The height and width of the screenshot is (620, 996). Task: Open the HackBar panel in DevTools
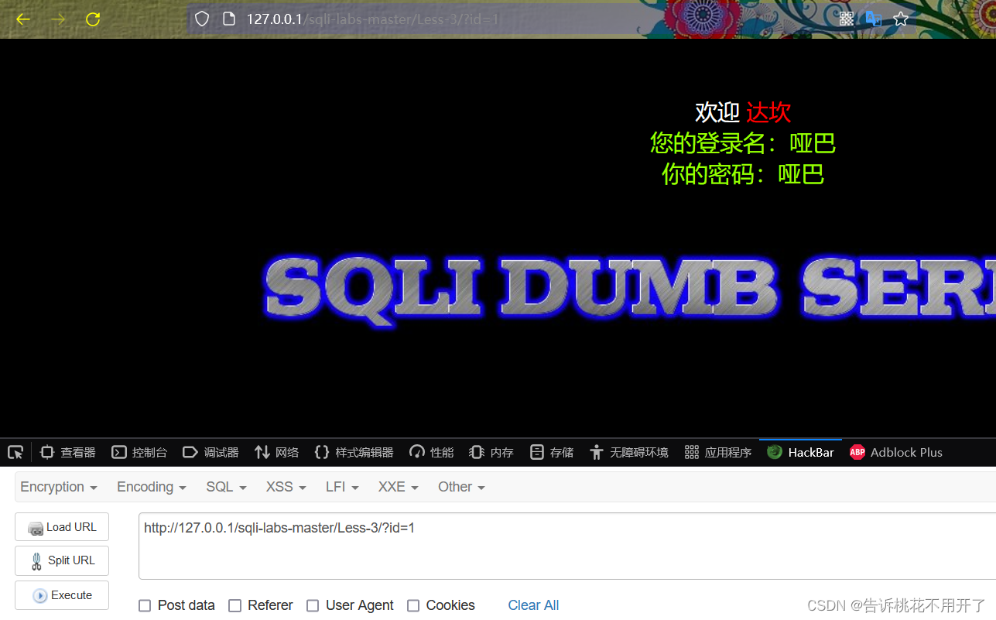click(799, 452)
